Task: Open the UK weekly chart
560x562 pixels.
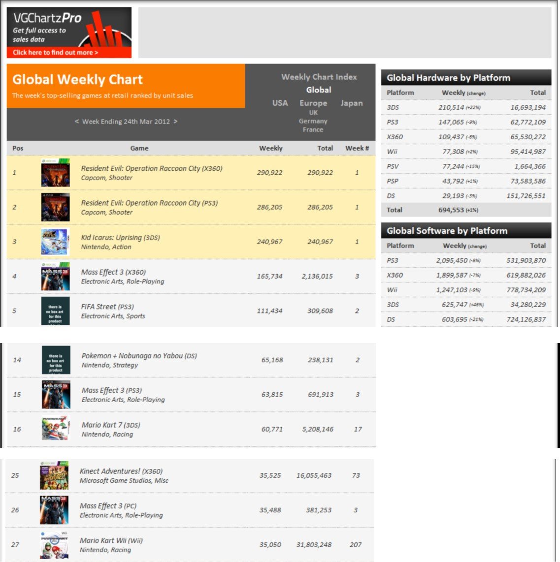Action: click(x=313, y=113)
